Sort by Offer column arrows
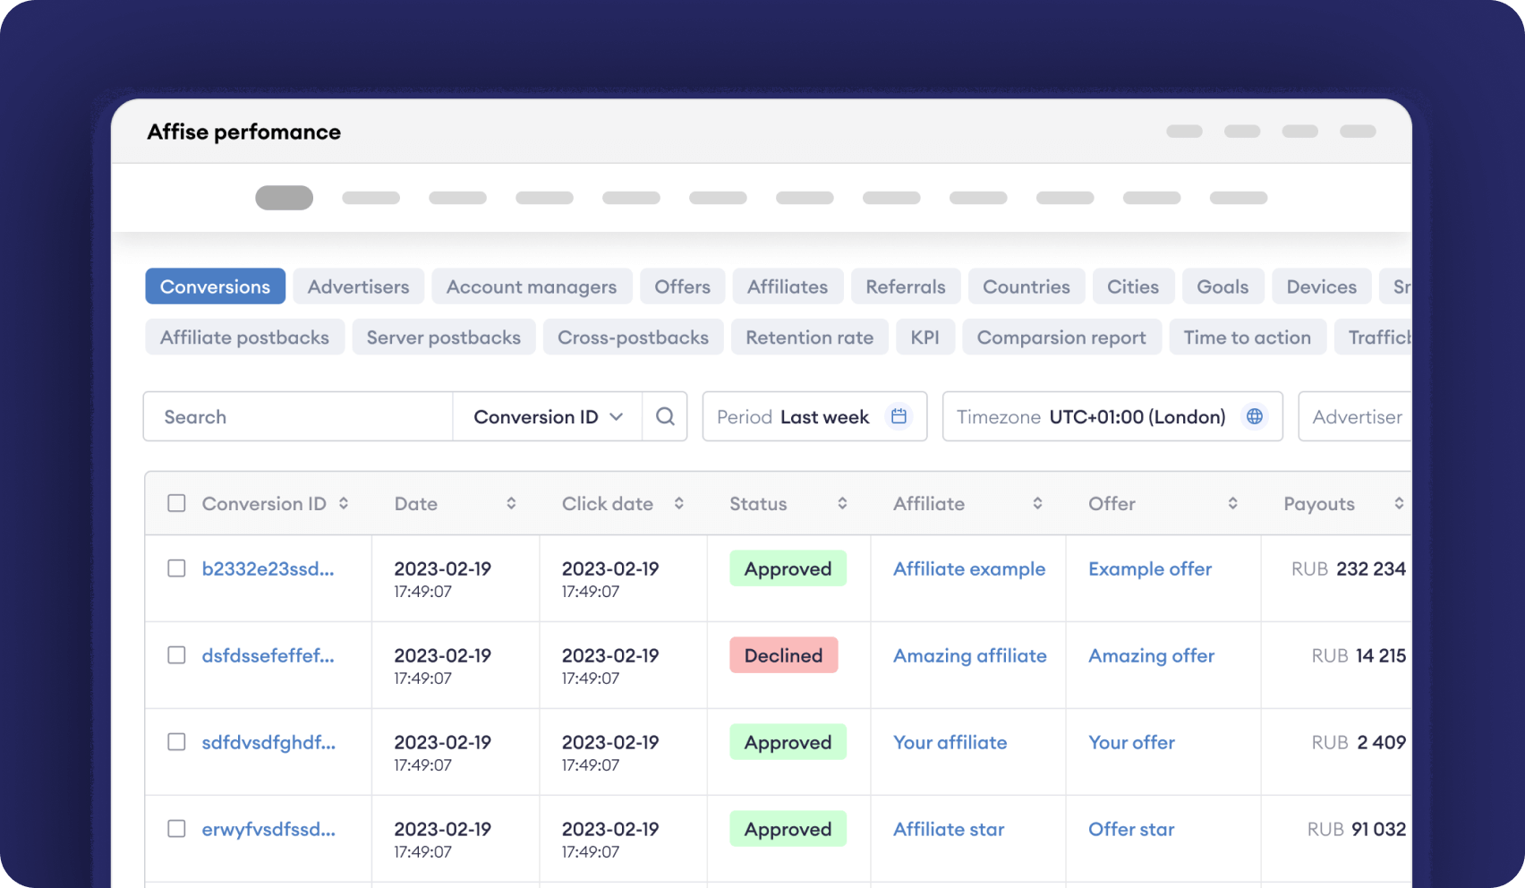 click(x=1232, y=504)
